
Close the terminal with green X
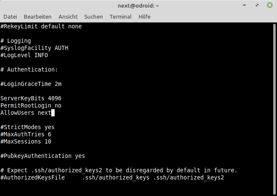tap(270, 5)
